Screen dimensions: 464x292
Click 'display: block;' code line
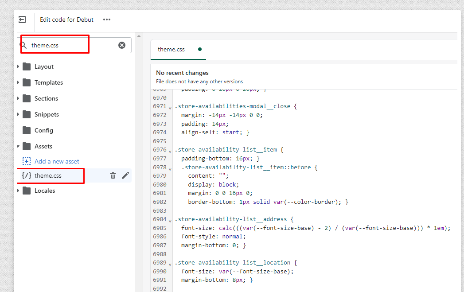point(213,184)
